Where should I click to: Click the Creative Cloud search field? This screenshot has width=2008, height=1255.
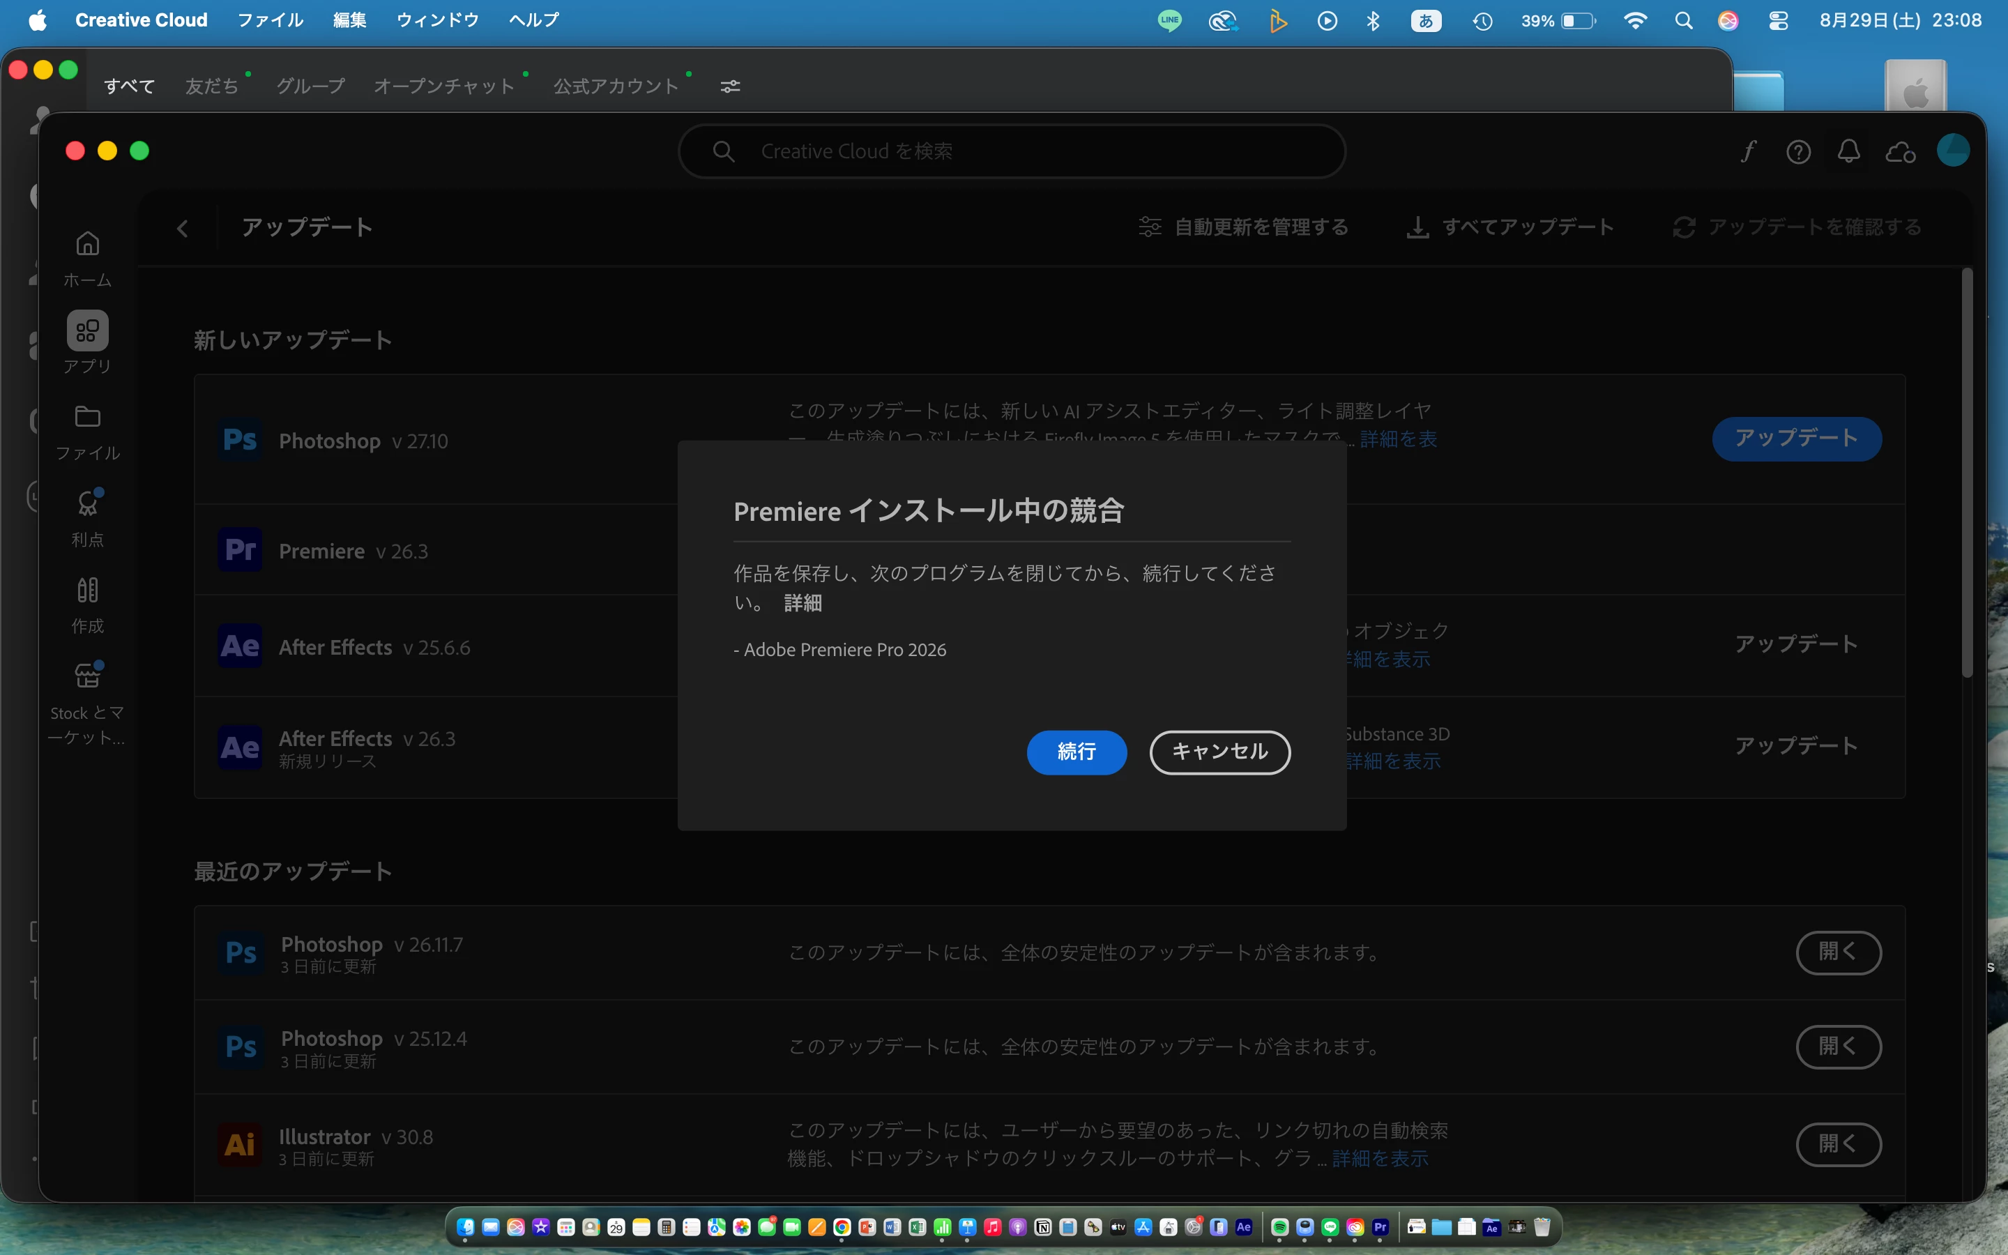coord(1012,151)
